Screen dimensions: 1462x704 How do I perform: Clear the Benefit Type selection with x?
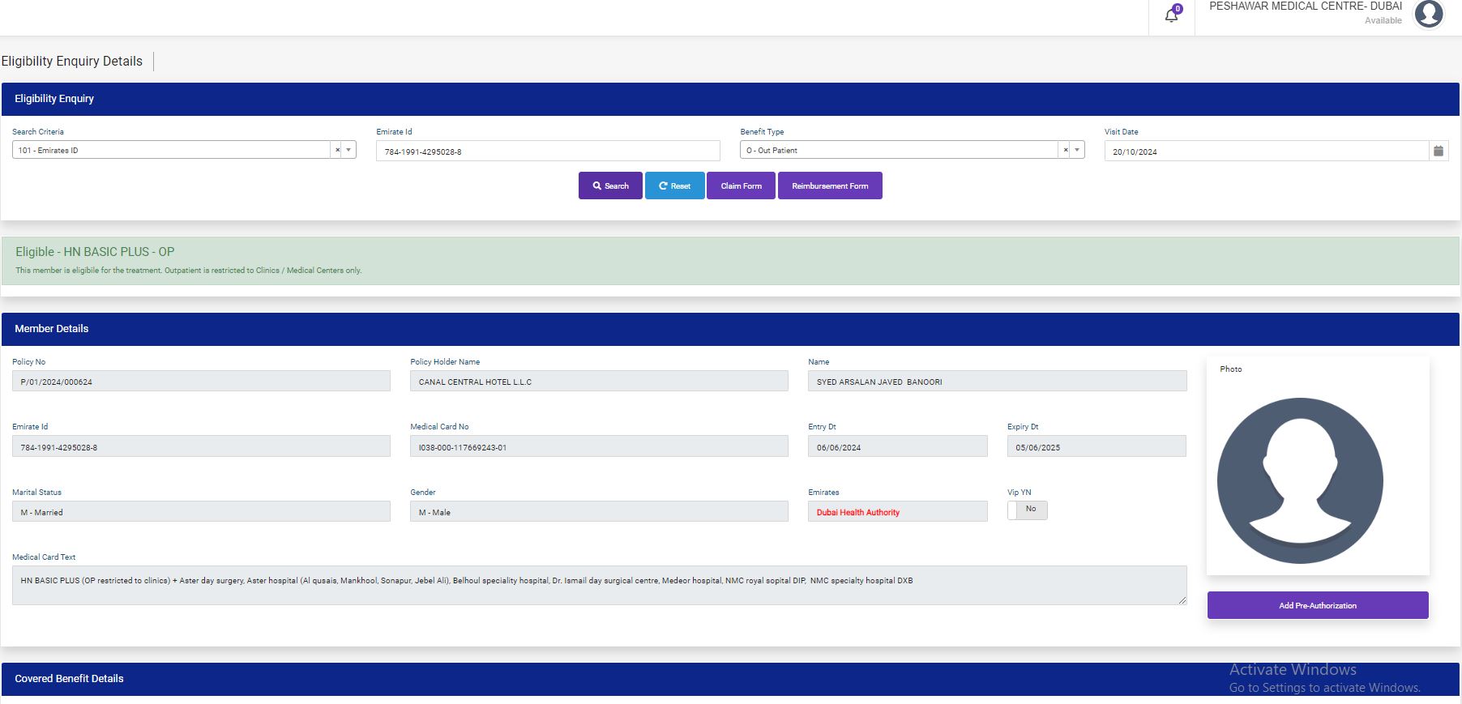[1066, 150]
